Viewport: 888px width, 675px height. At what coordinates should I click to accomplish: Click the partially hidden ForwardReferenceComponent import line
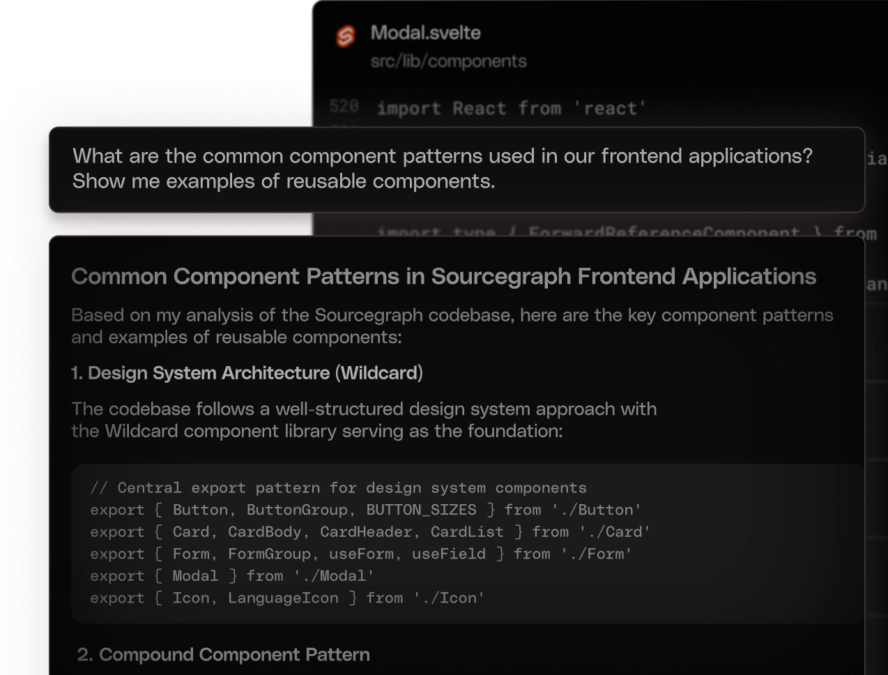pos(626,232)
